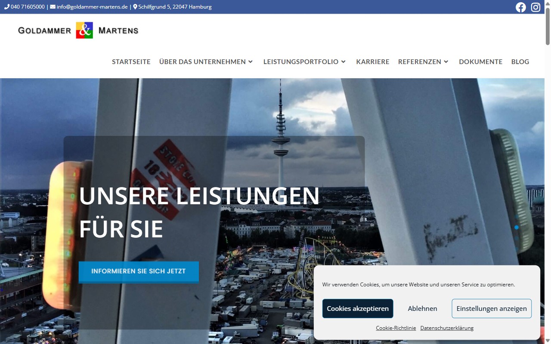Open the Cookie-Richtlinie link
The height and width of the screenshot is (344, 551).
(396, 328)
